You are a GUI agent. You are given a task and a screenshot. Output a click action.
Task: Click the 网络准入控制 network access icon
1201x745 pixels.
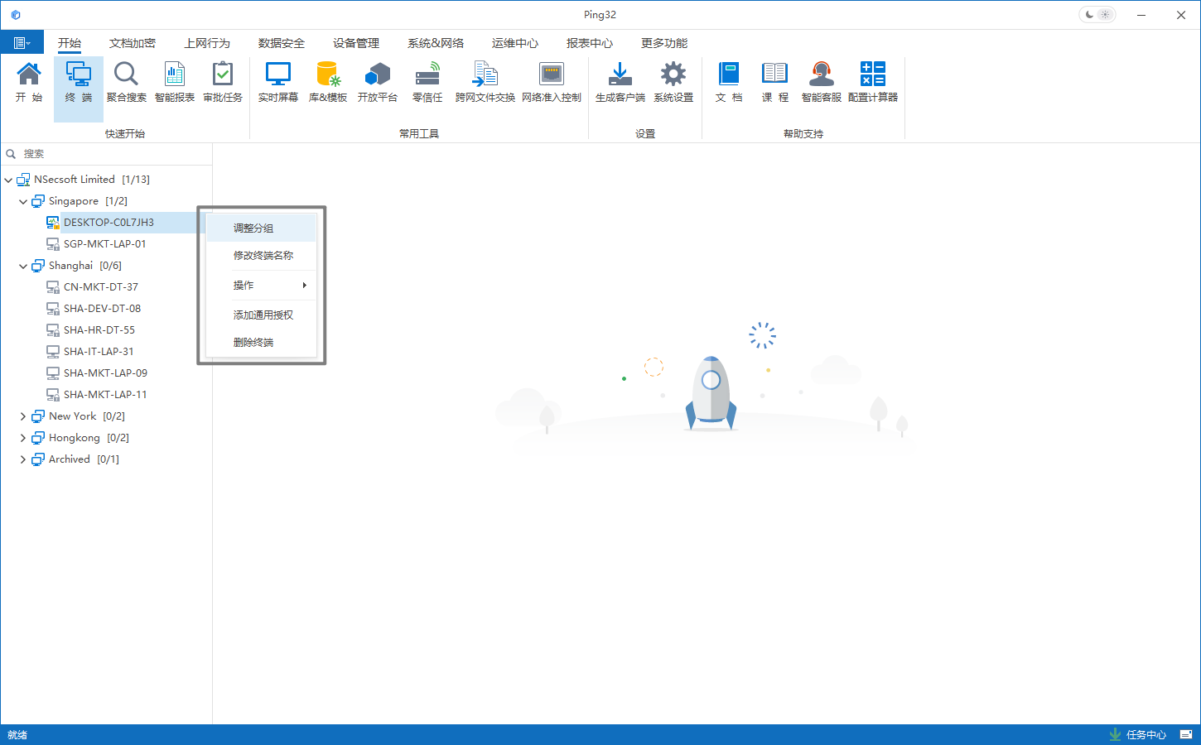pos(551,82)
